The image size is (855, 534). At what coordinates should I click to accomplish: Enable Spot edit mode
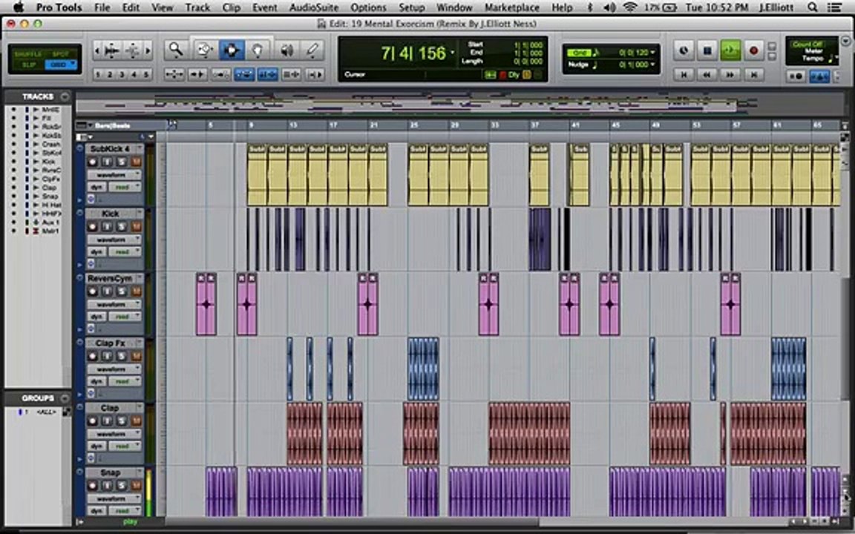coord(61,54)
